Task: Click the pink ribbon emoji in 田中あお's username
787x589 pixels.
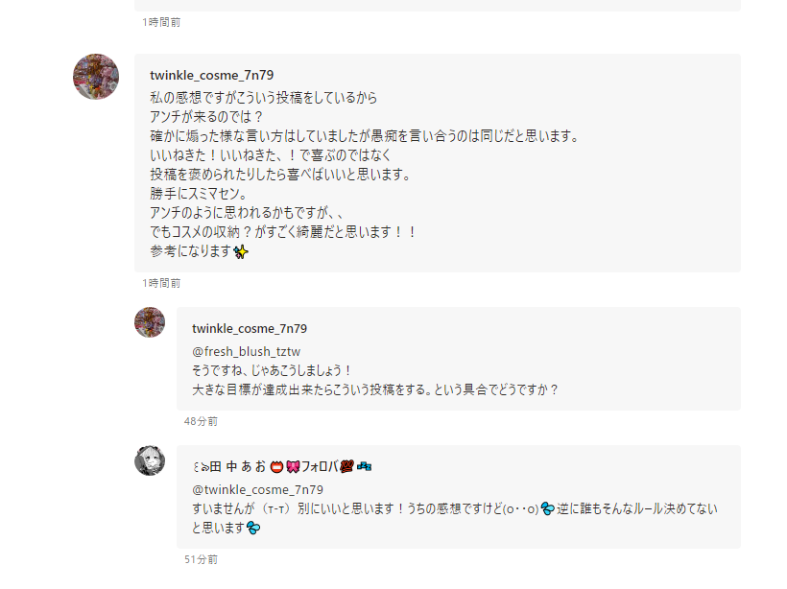Action: tap(292, 467)
